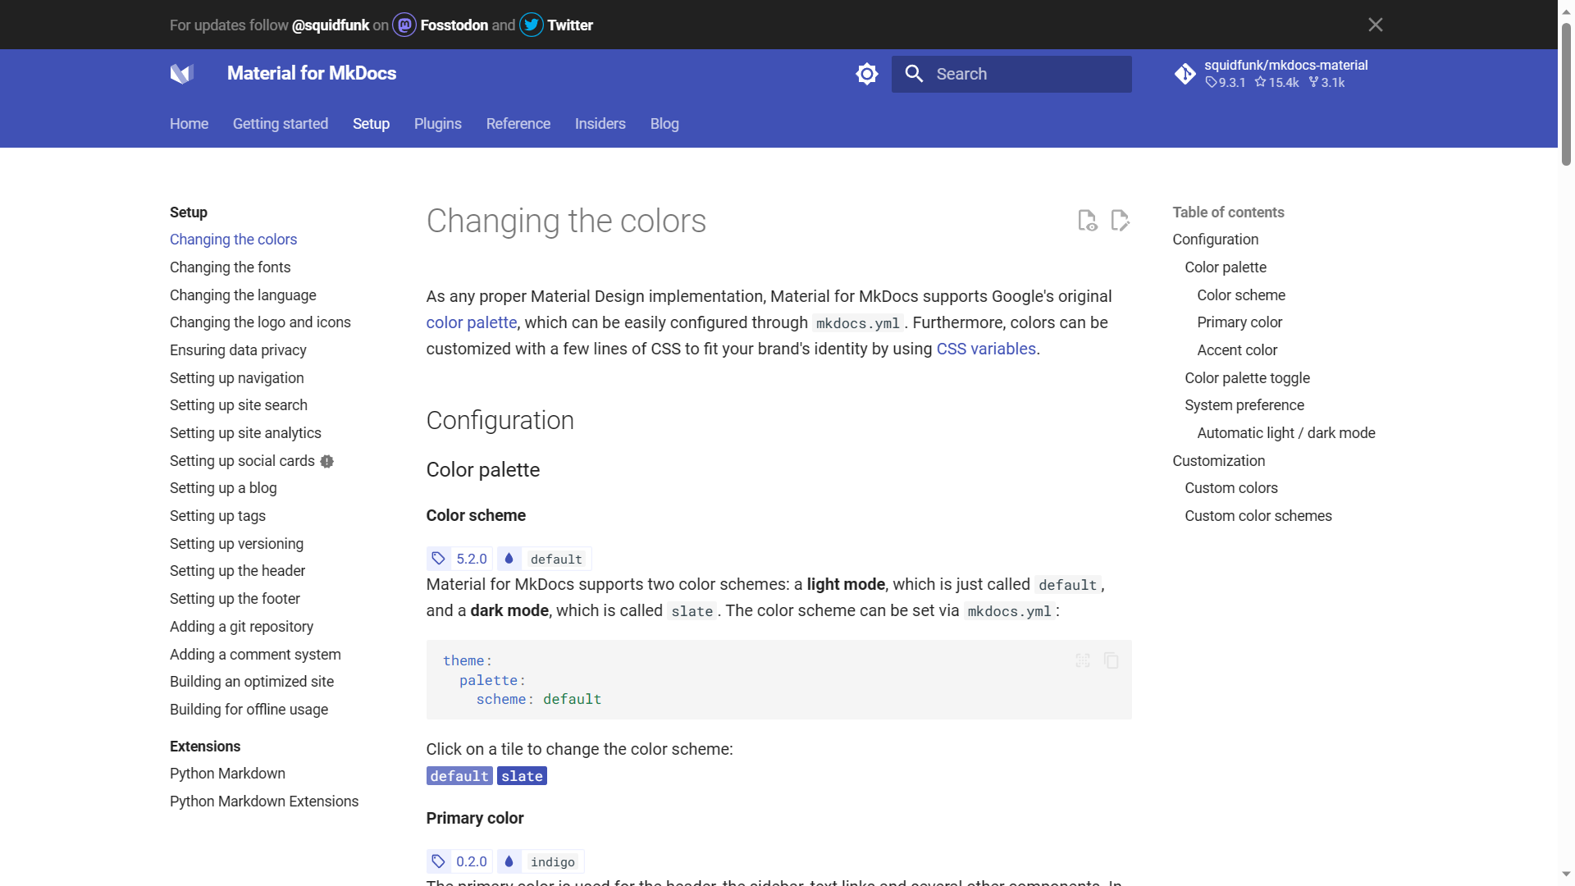Screen dimensions: 1575x886
Task: Click the edit page pencil icon
Action: [1120, 221]
